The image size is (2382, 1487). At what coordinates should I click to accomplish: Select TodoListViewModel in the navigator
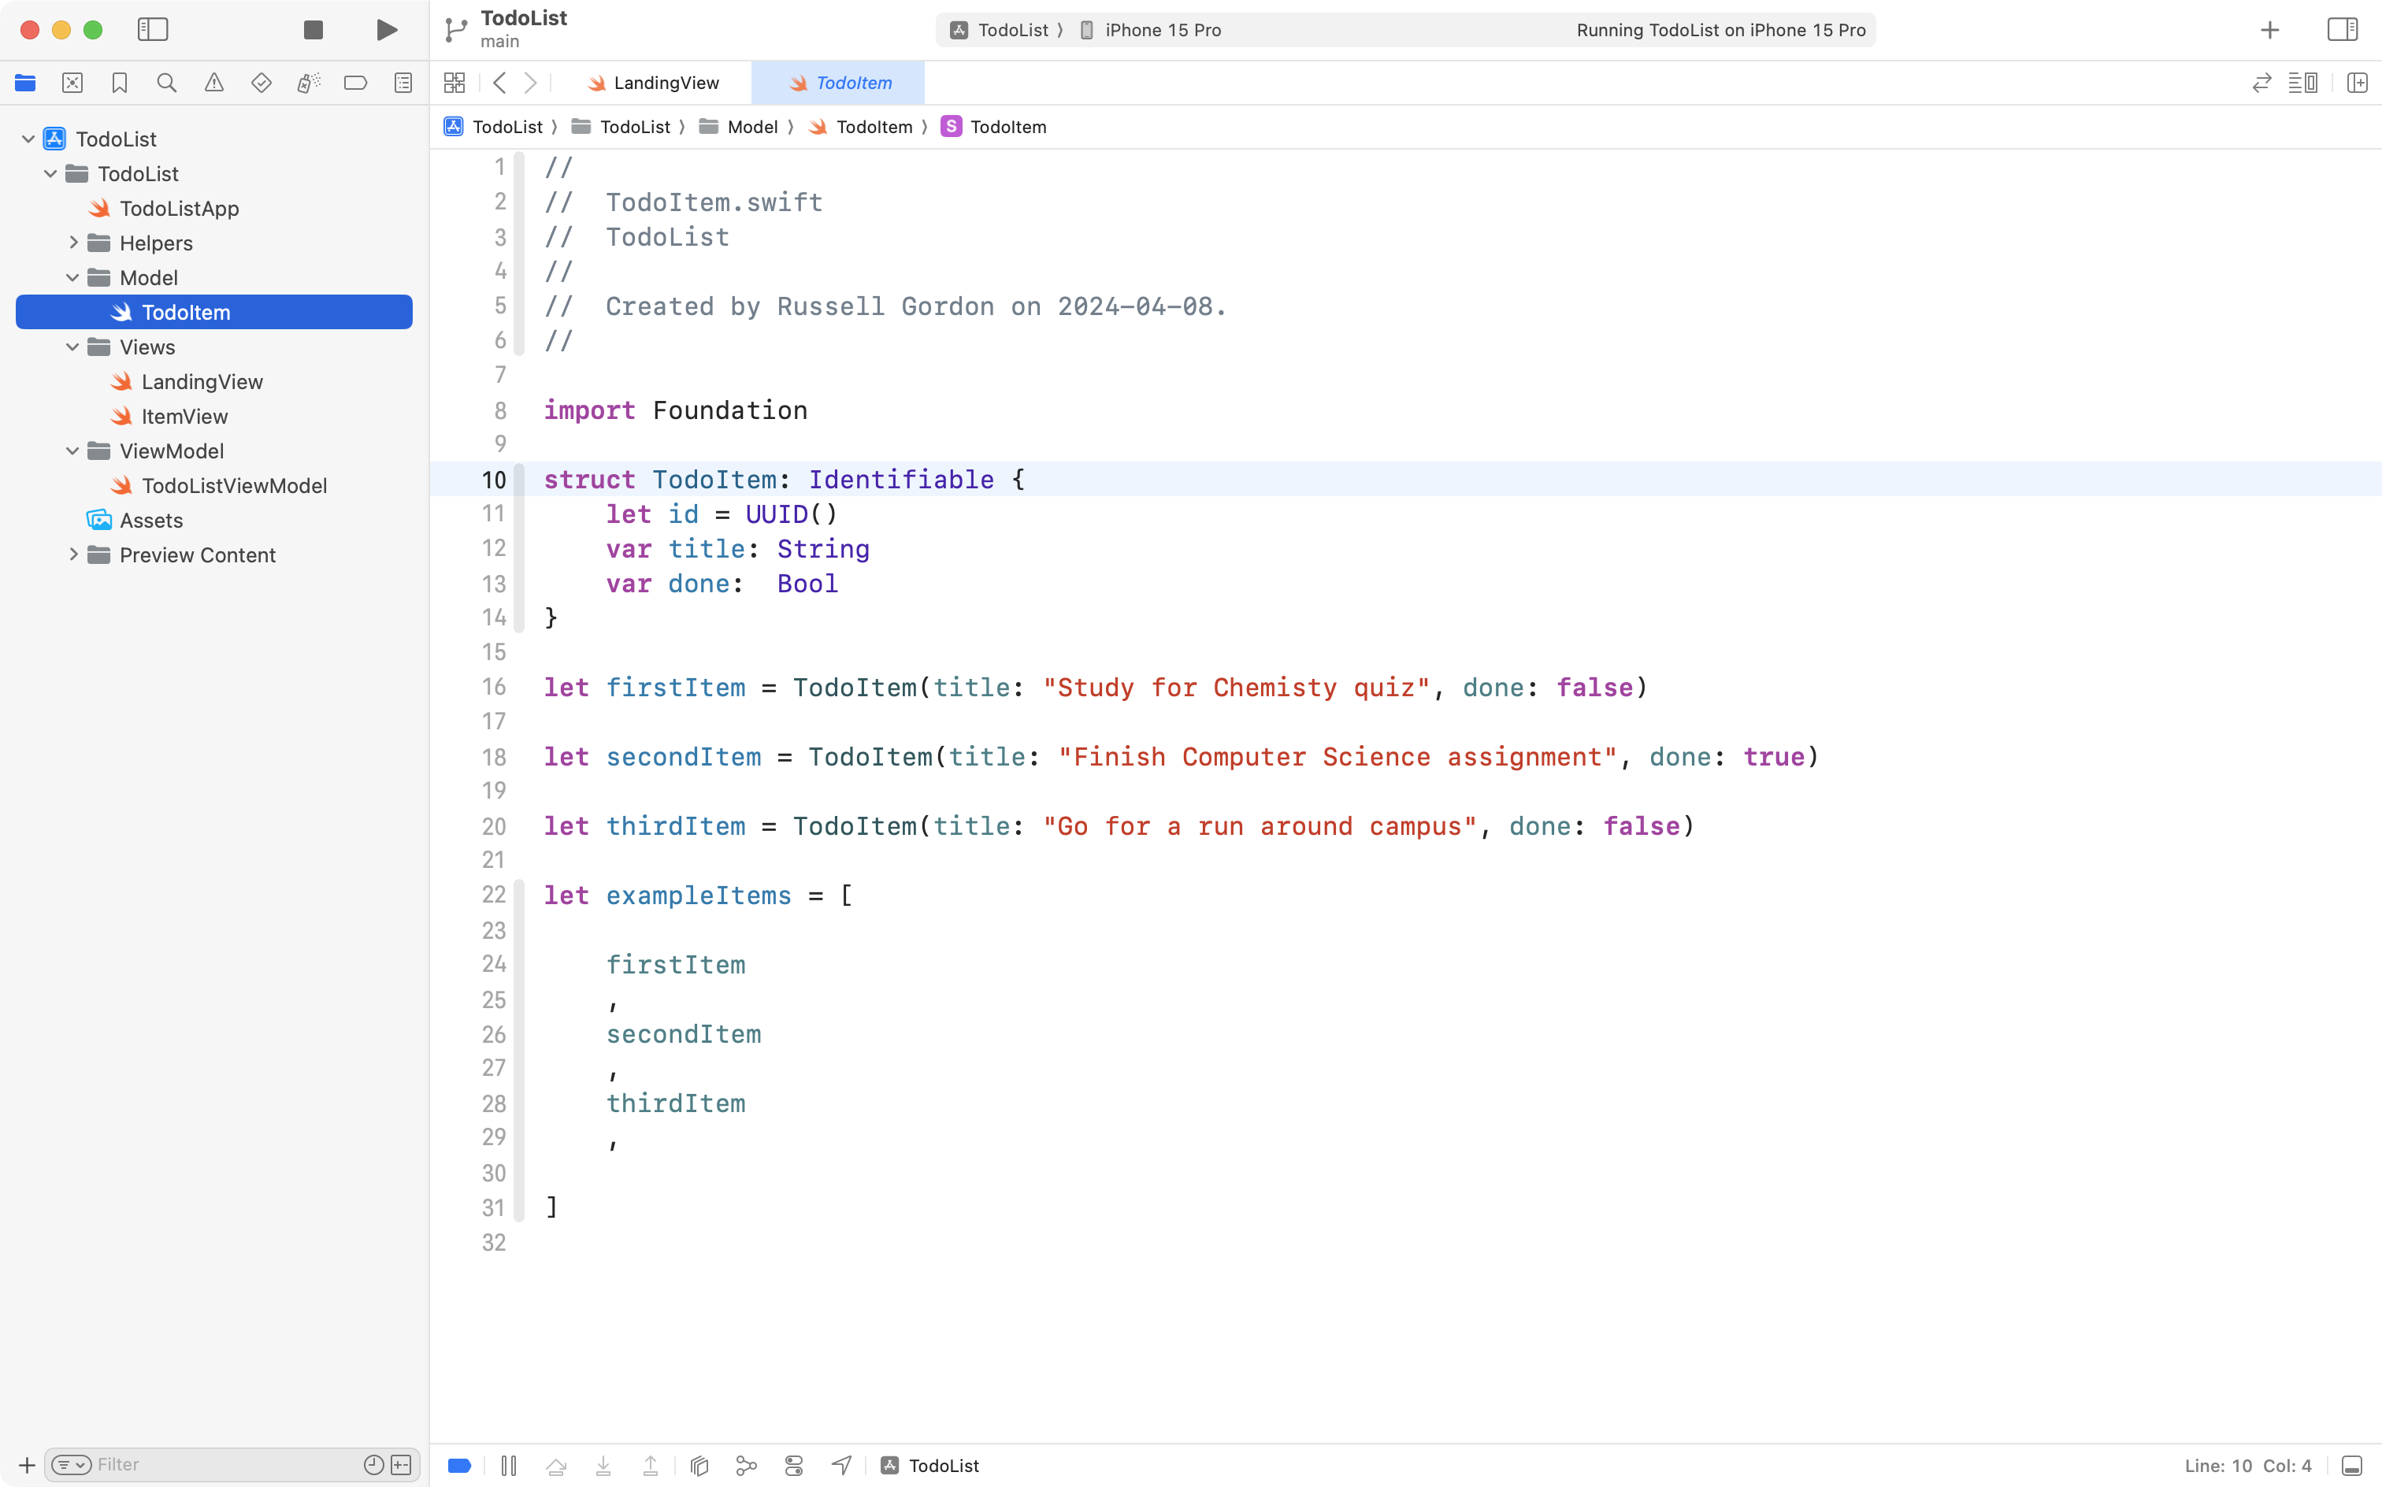coord(235,485)
